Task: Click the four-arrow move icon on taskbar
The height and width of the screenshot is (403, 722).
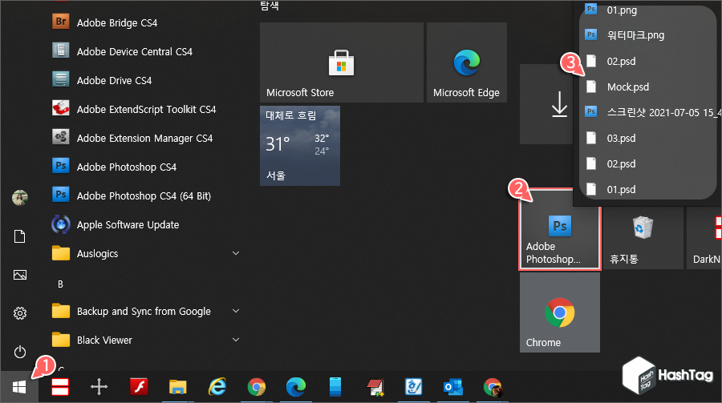Action: point(99,387)
